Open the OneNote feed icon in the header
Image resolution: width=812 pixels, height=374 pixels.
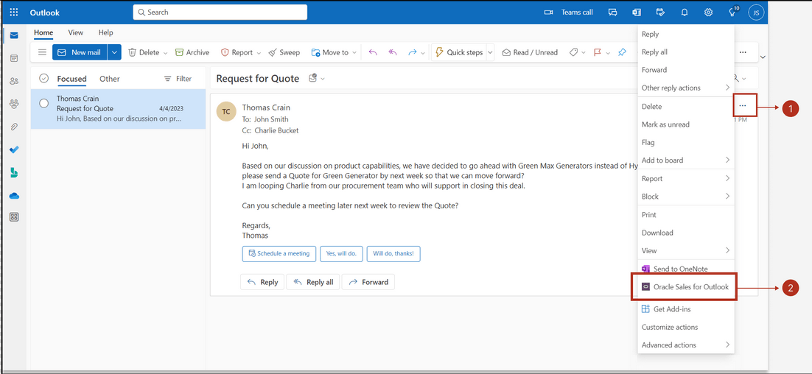637,12
